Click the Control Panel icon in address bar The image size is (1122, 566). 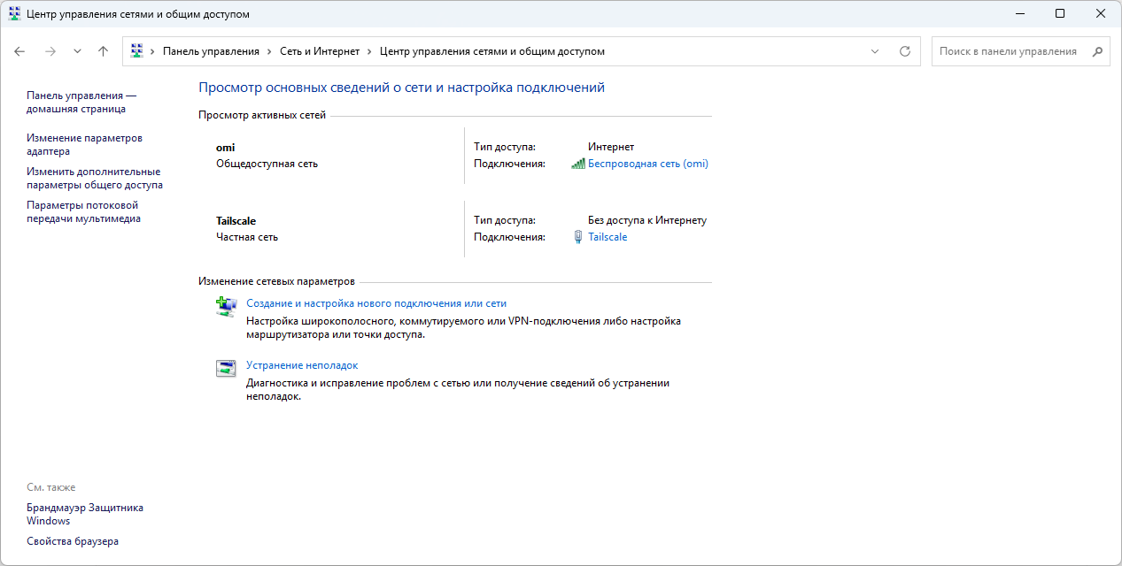[x=137, y=51]
